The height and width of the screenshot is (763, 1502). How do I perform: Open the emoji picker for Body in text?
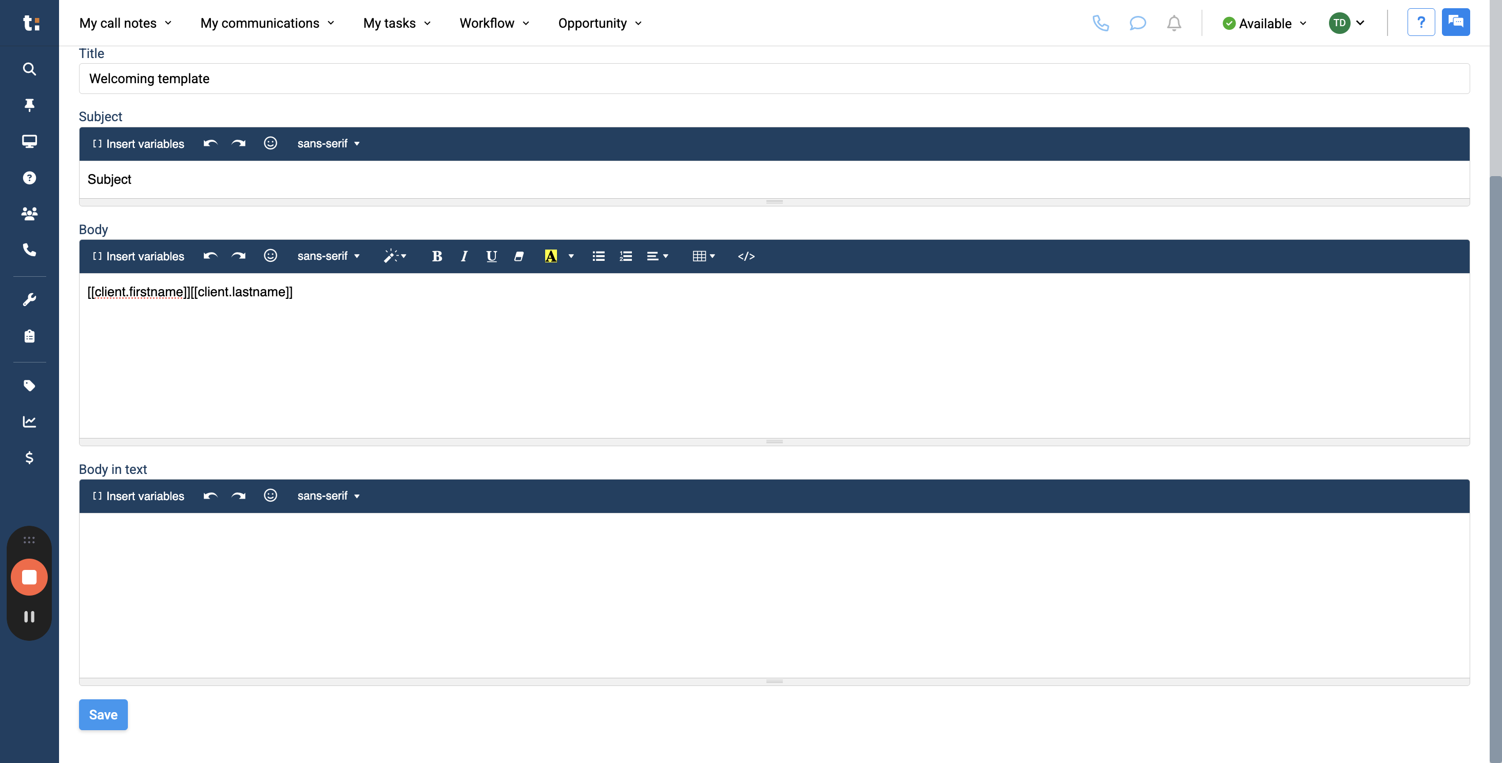[271, 495]
